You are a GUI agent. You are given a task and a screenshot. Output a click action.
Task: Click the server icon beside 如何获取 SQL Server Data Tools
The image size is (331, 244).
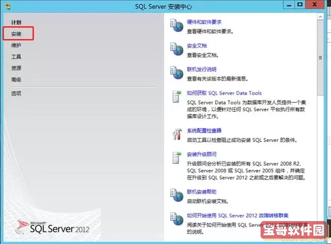[x=177, y=97]
